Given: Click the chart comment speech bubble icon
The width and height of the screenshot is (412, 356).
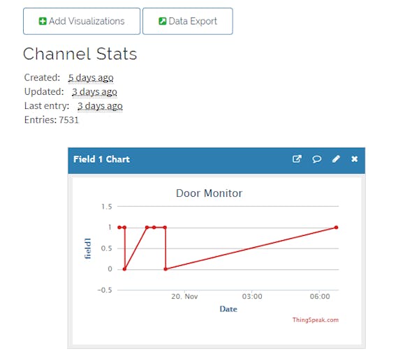Looking at the screenshot, I should 316,159.
